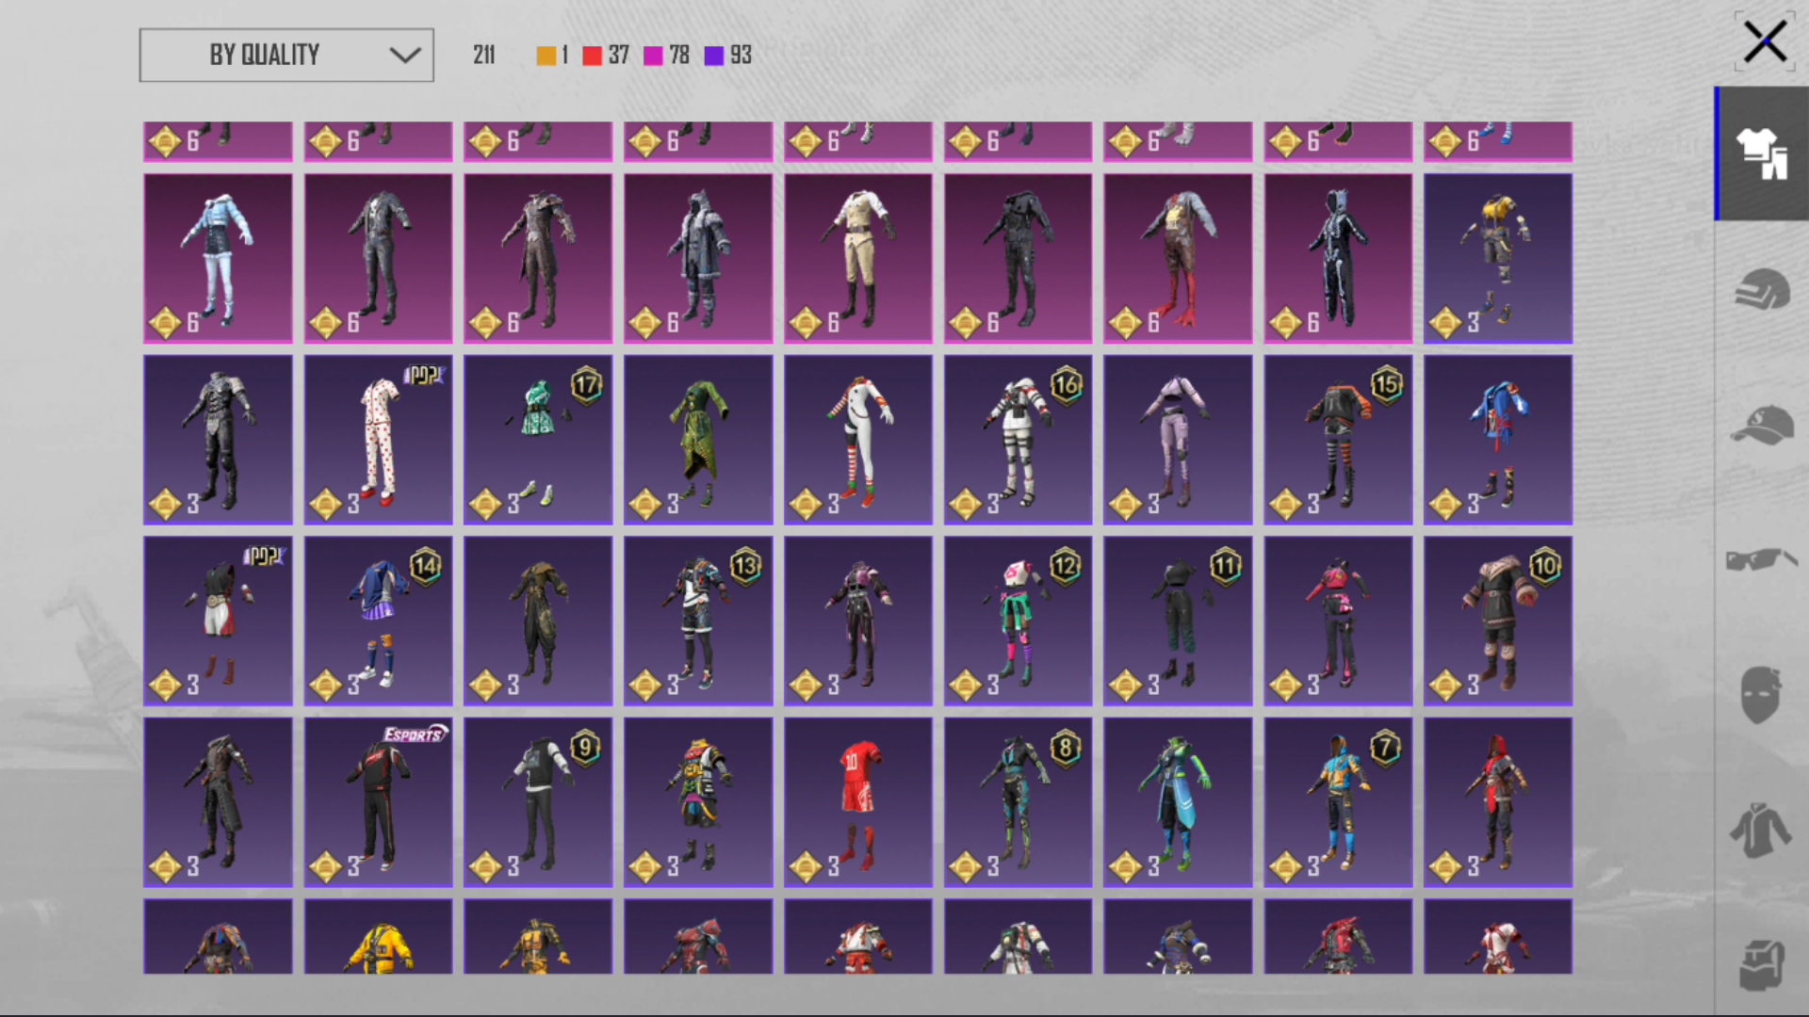The width and height of the screenshot is (1809, 1017).
Task: Select the outfit with badge 11
Action: tap(1178, 621)
